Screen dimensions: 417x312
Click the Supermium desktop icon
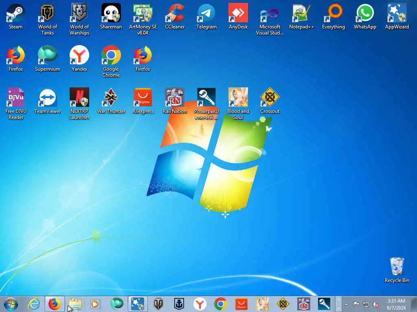pos(47,58)
